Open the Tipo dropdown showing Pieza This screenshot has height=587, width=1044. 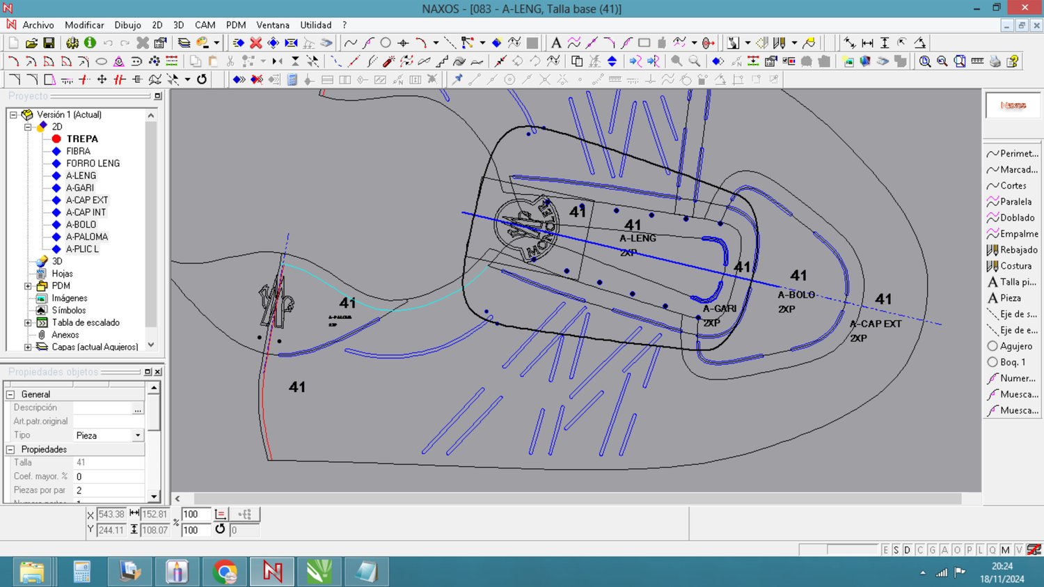coord(137,435)
